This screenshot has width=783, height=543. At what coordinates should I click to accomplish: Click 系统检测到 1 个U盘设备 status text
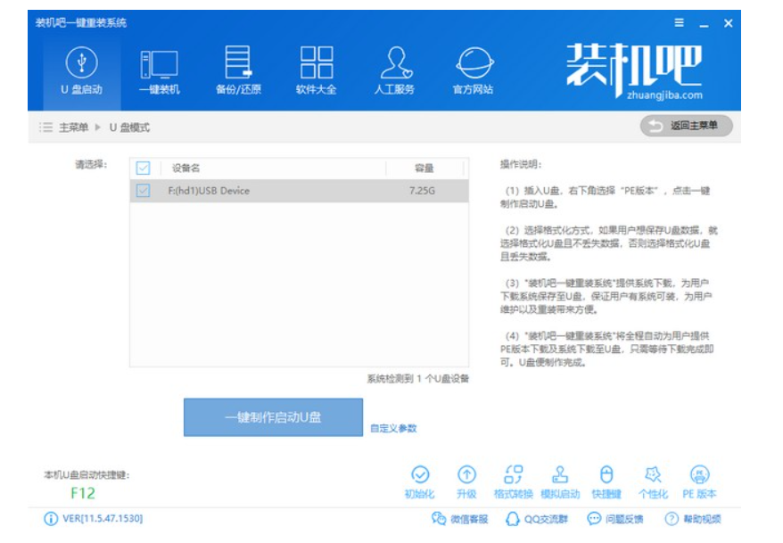pyautogui.click(x=418, y=379)
